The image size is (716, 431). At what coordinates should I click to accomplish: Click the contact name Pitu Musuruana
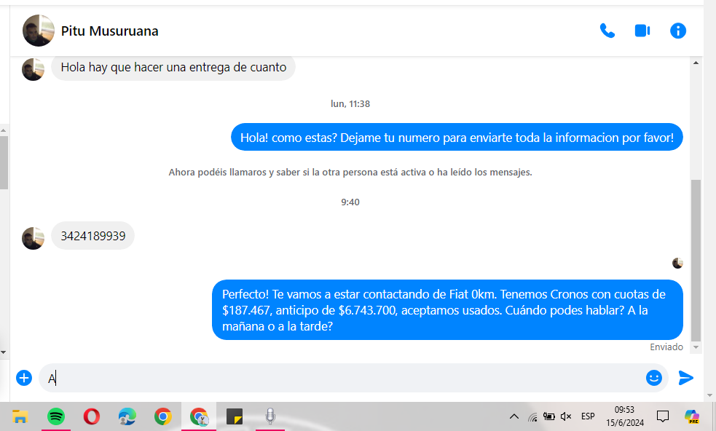click(x=109, y=31)
